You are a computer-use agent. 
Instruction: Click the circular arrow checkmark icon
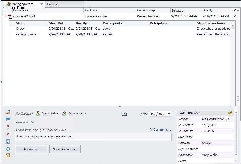[x=8, y=149]
